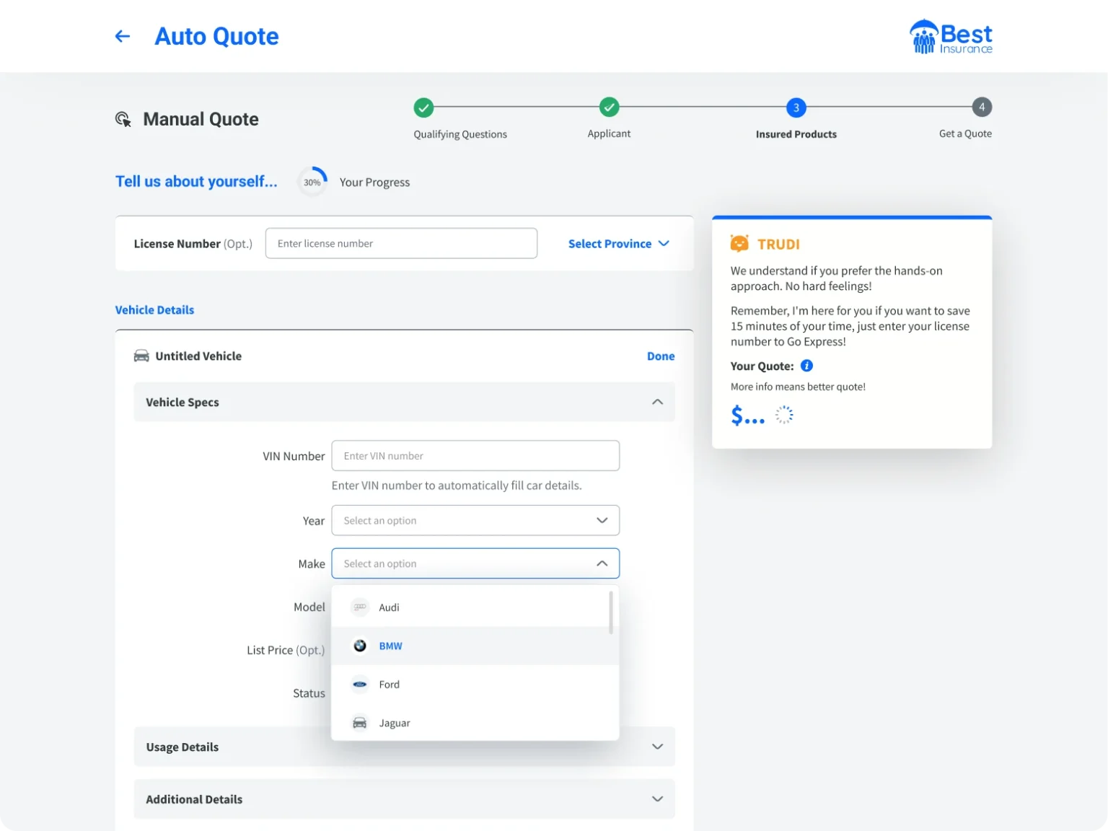
Task: Choose Ford from the Make options
Action: pyautogui.click(x=475, y=685)
